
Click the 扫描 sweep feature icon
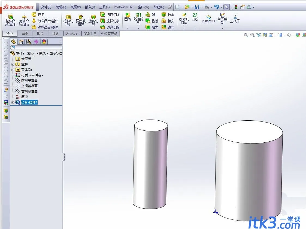click(x=34, y=15)
